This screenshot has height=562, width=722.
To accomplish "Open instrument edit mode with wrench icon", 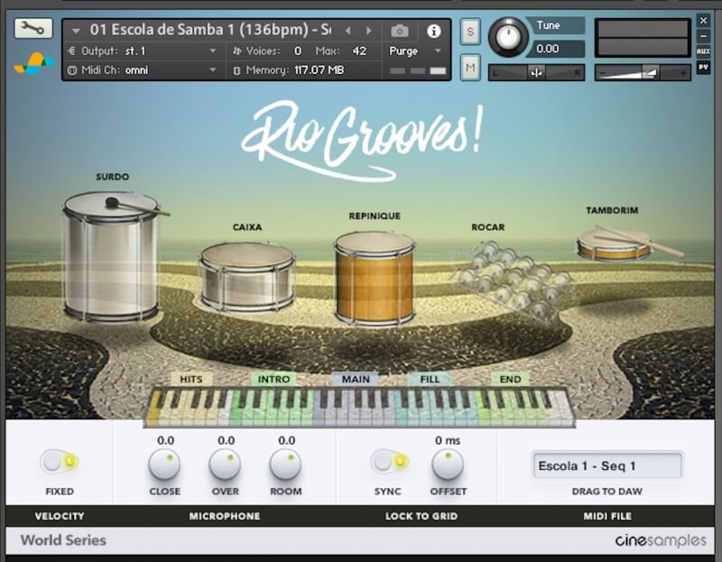I will [x=33, y=28].
